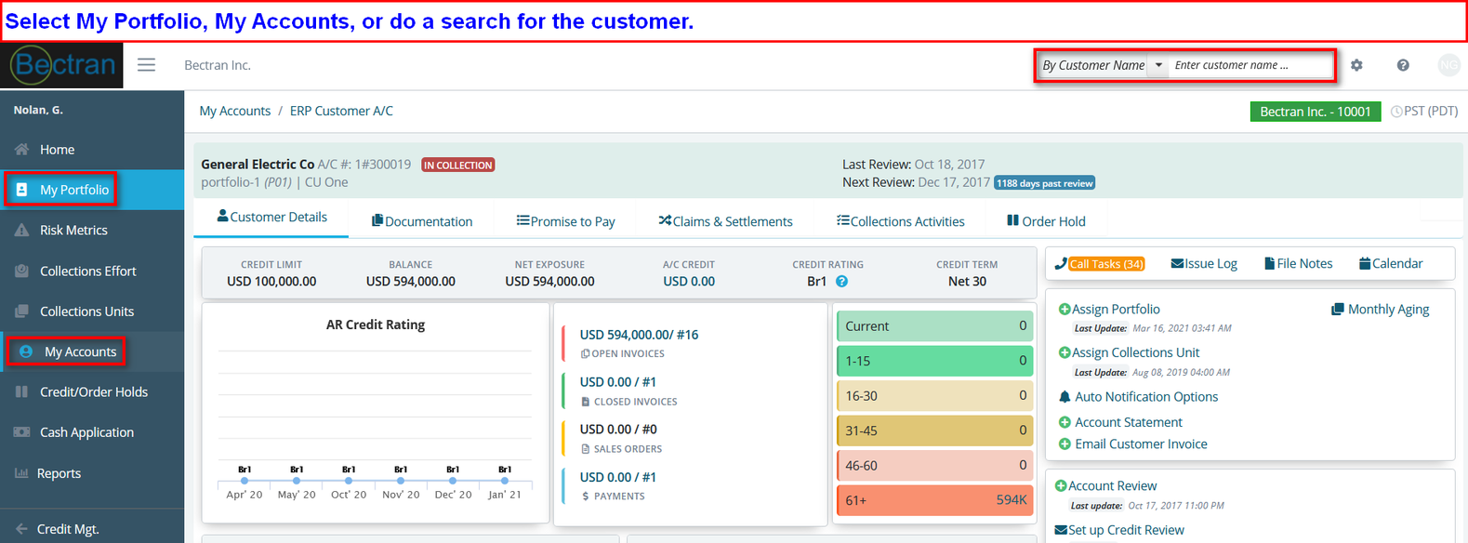Click the plus icon beside Email Customer Invoice
This screenshot has height=543, width=1468.
[x=1065, y=444]
